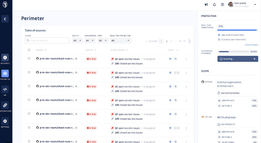This screenshot has height=143, width=261.
Task: Sort the table by Source column
Action: point(41,50)
